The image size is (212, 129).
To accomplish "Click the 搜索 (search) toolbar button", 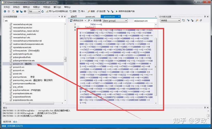I will [91, 11].
